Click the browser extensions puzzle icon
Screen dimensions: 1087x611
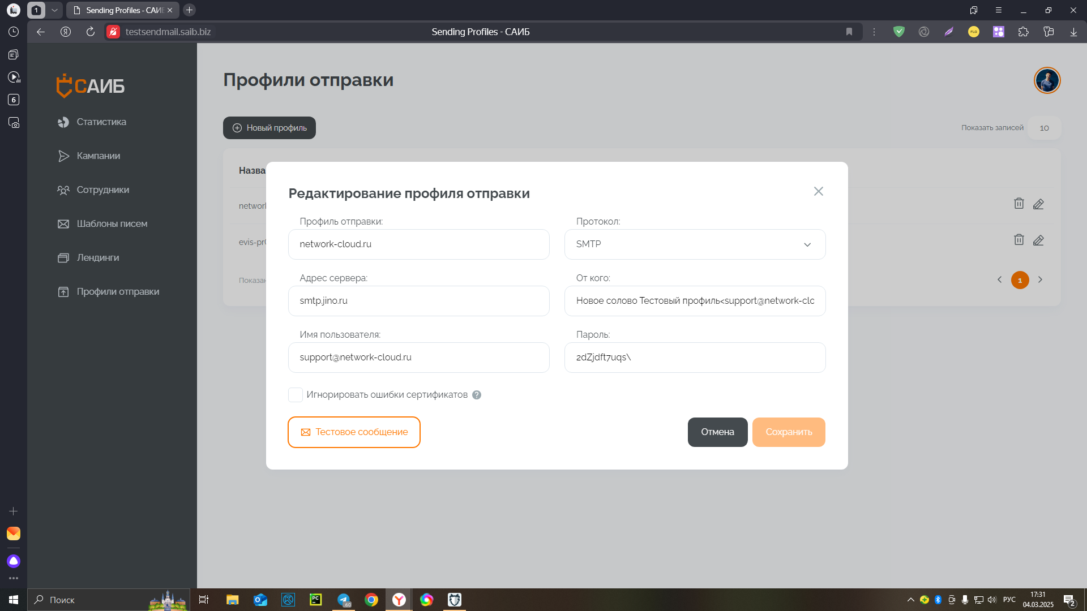1023,32
